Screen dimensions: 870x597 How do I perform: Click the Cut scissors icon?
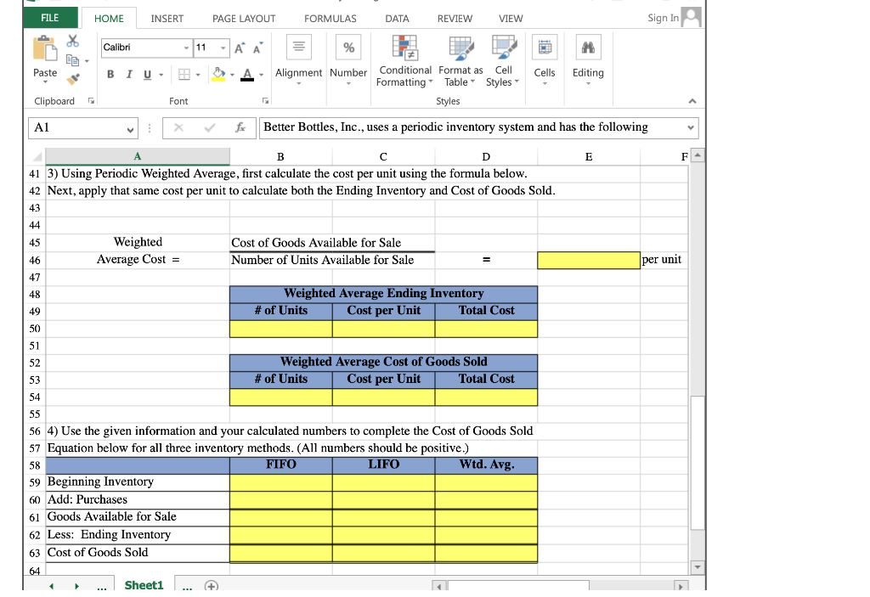(72, 40)
